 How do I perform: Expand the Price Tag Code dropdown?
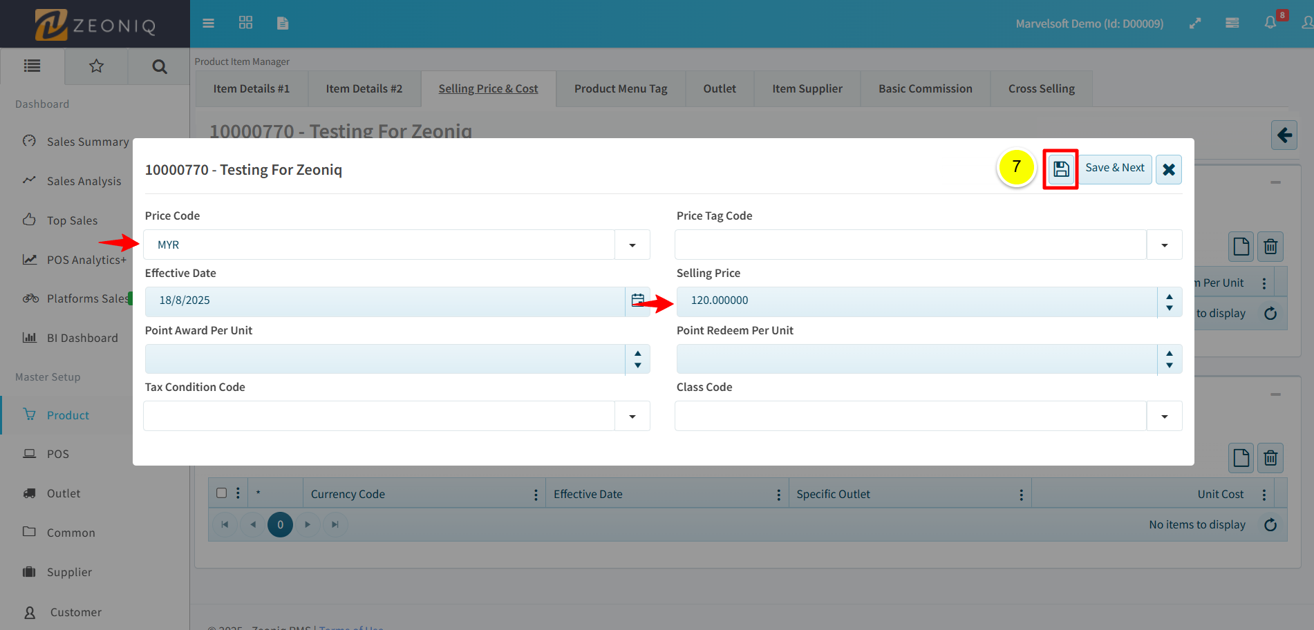tap(1165, 245)
